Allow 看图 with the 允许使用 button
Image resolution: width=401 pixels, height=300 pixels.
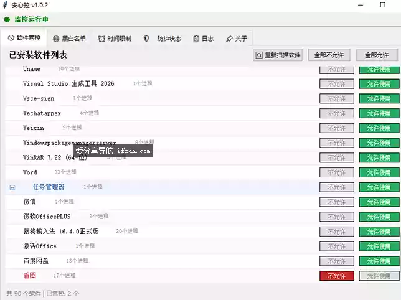[x=379, y=276]
